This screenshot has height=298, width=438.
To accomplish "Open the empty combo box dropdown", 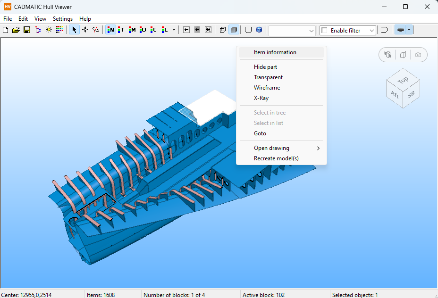I will [x=311, y=30].
